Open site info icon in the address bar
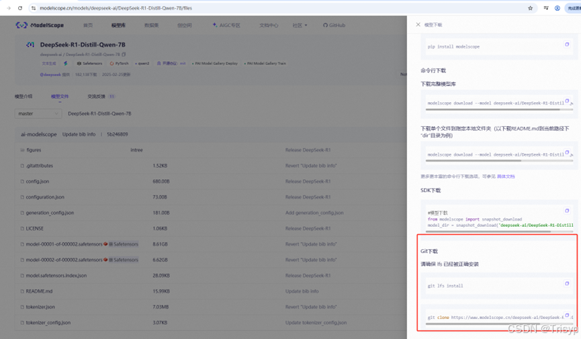The width and height of the screenshot is (581, 339). pyautogui.click(x=34, y=8)
